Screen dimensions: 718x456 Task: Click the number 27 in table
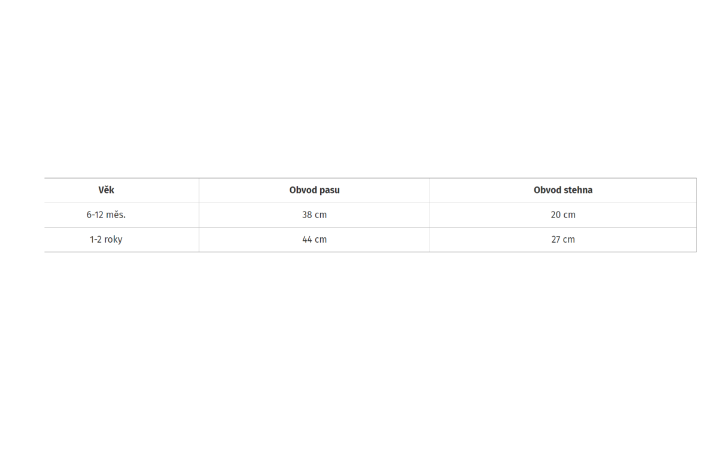(x=556, y=239)
